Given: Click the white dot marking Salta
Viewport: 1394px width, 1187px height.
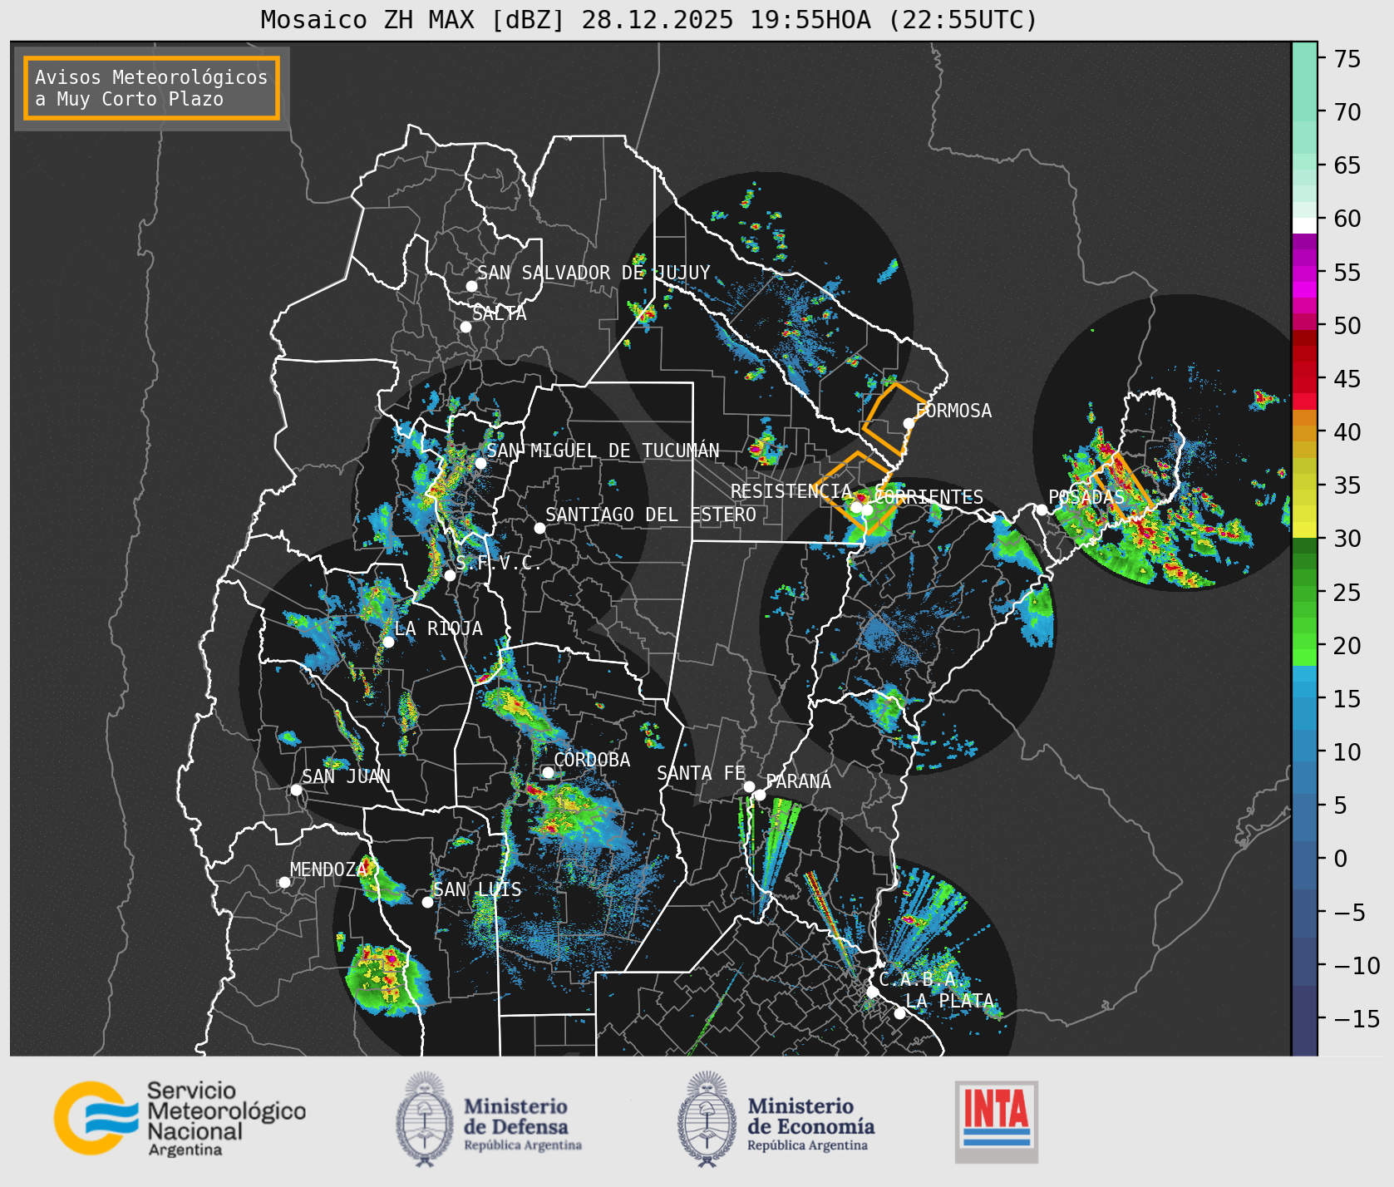Looking at the screenshot, I should [466, 327].
